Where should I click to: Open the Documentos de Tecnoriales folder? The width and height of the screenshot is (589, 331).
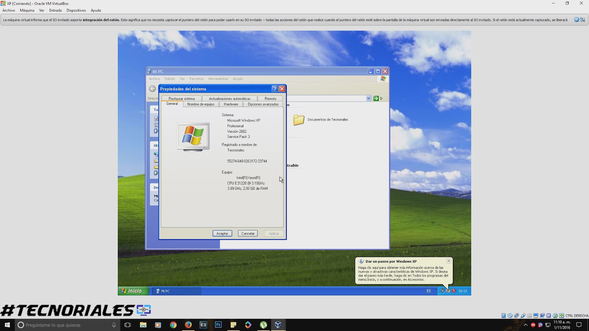coord(320,120)
